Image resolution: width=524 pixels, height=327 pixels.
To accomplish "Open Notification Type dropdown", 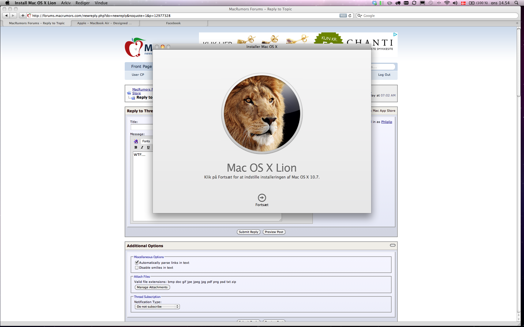I will [x=157, y=307].
